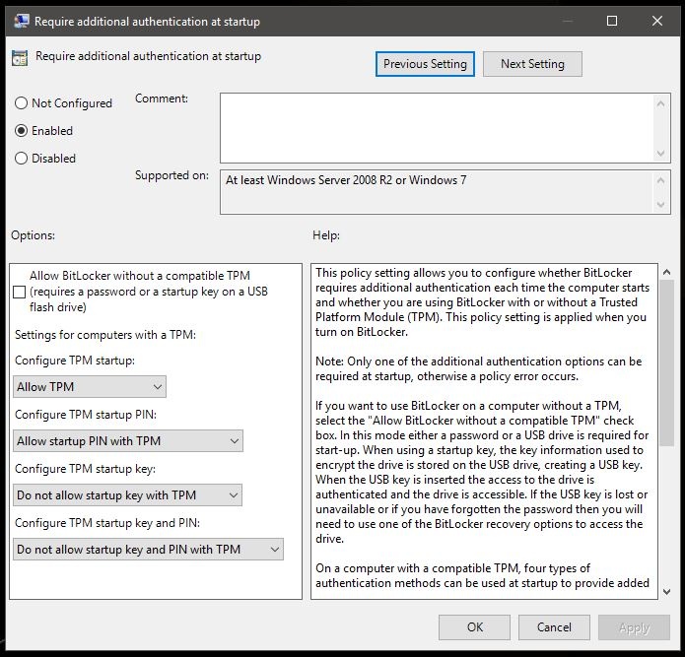The image size is (685, 657).
Task: Click the Help pane scroll up arrow
Action: coord(666,272)
